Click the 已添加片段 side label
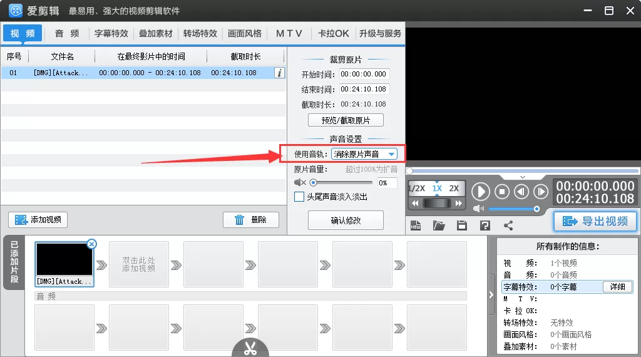This screenshot has height=357, width=641. 14,262
